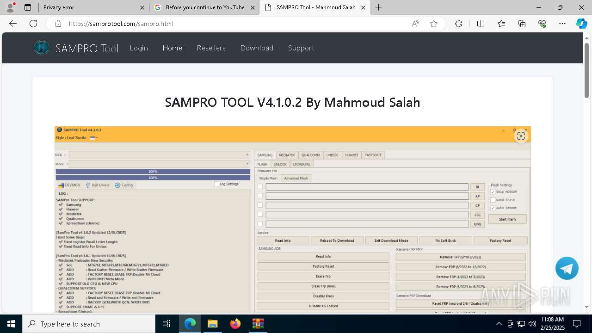Refresh the current page
This screenshot has width=592, height=333.
point(33,24)
